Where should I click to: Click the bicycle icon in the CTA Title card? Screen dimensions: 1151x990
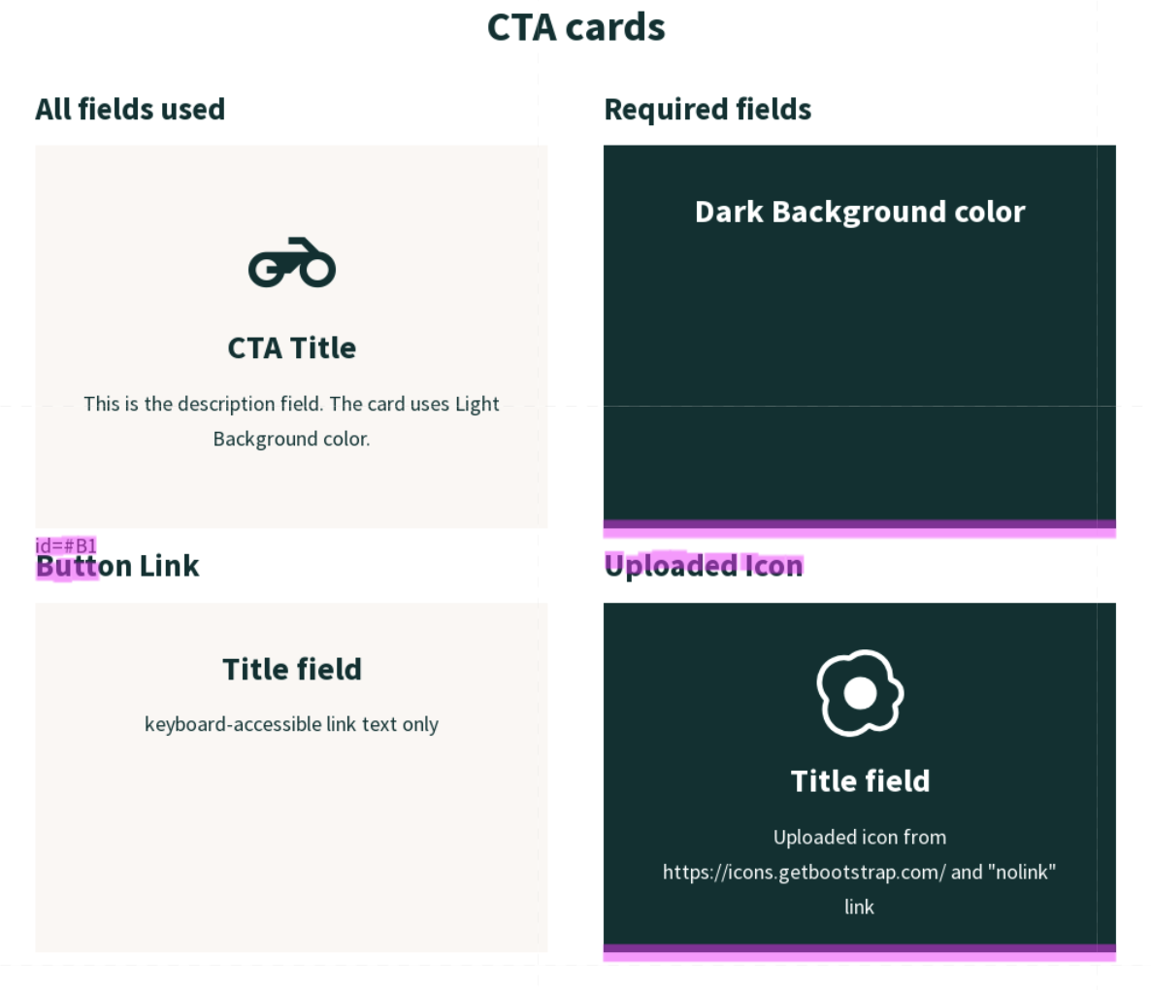tap(291, 262)
